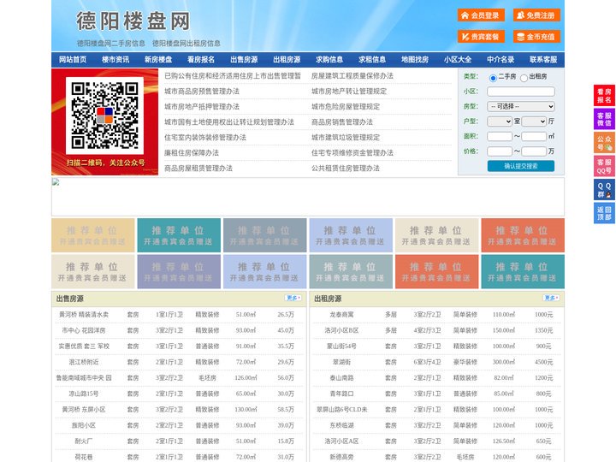The image size is (616, 462).
Task: Open the 出售房源 navigation item
Action: pyautogui.click(x=244, y=60)
